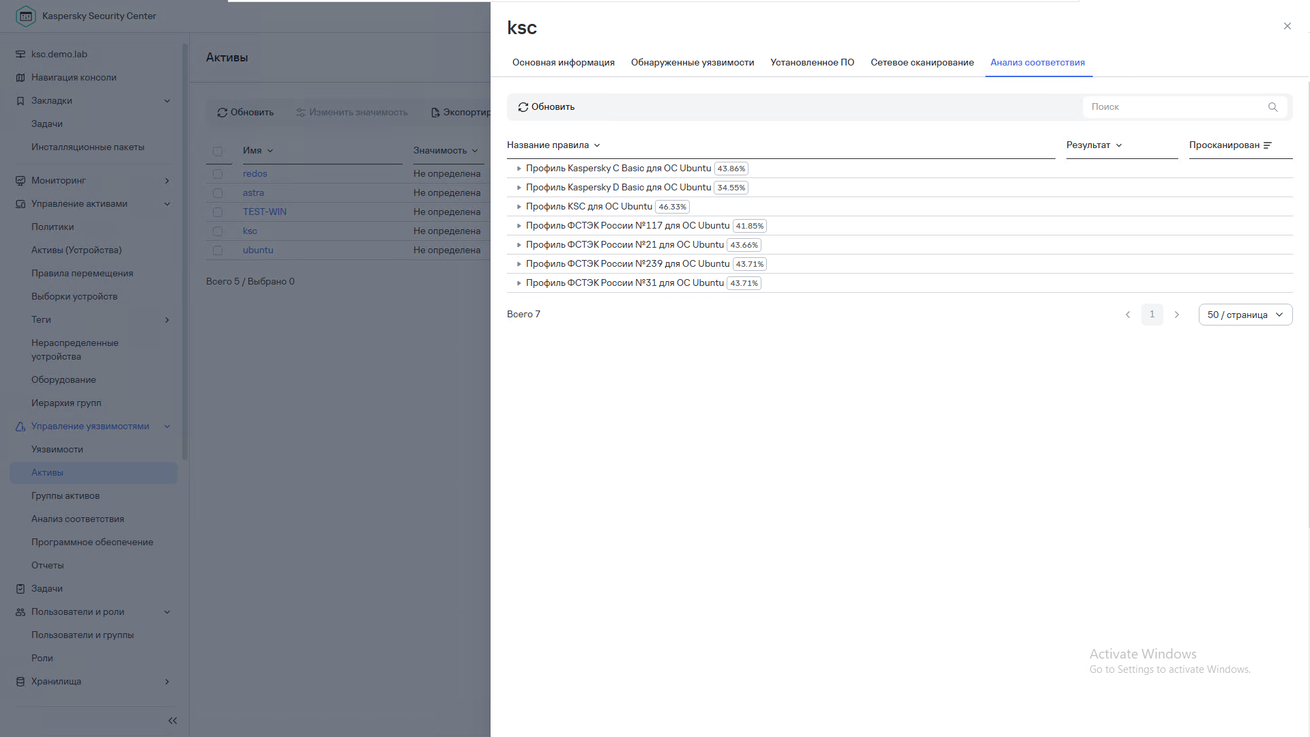Click the Kaspersky Security Center logo icon
Viewport: 1310px width, 737px height.
point(25,16)
